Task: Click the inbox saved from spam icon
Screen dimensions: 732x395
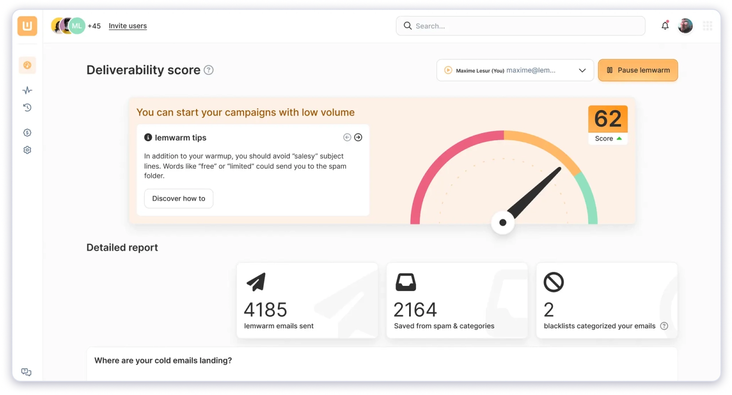Action: click(405, 282)
